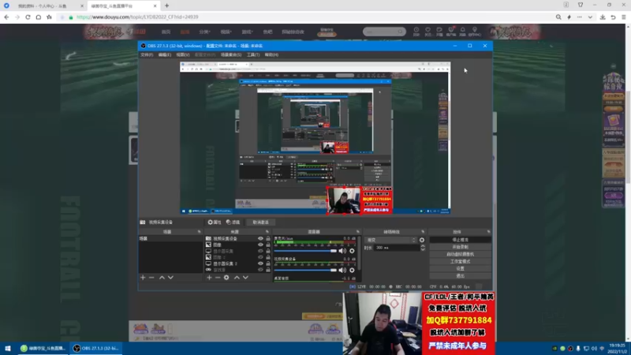Click 开始录制 to start recording
Screen dimensions: 631x355
tap(460, 247)
